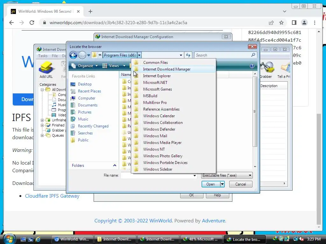The height and width of the screenshot is (244, 326).
Task: Open the Executable files (*.exe) type dropdown
Action: click(227, 175)
